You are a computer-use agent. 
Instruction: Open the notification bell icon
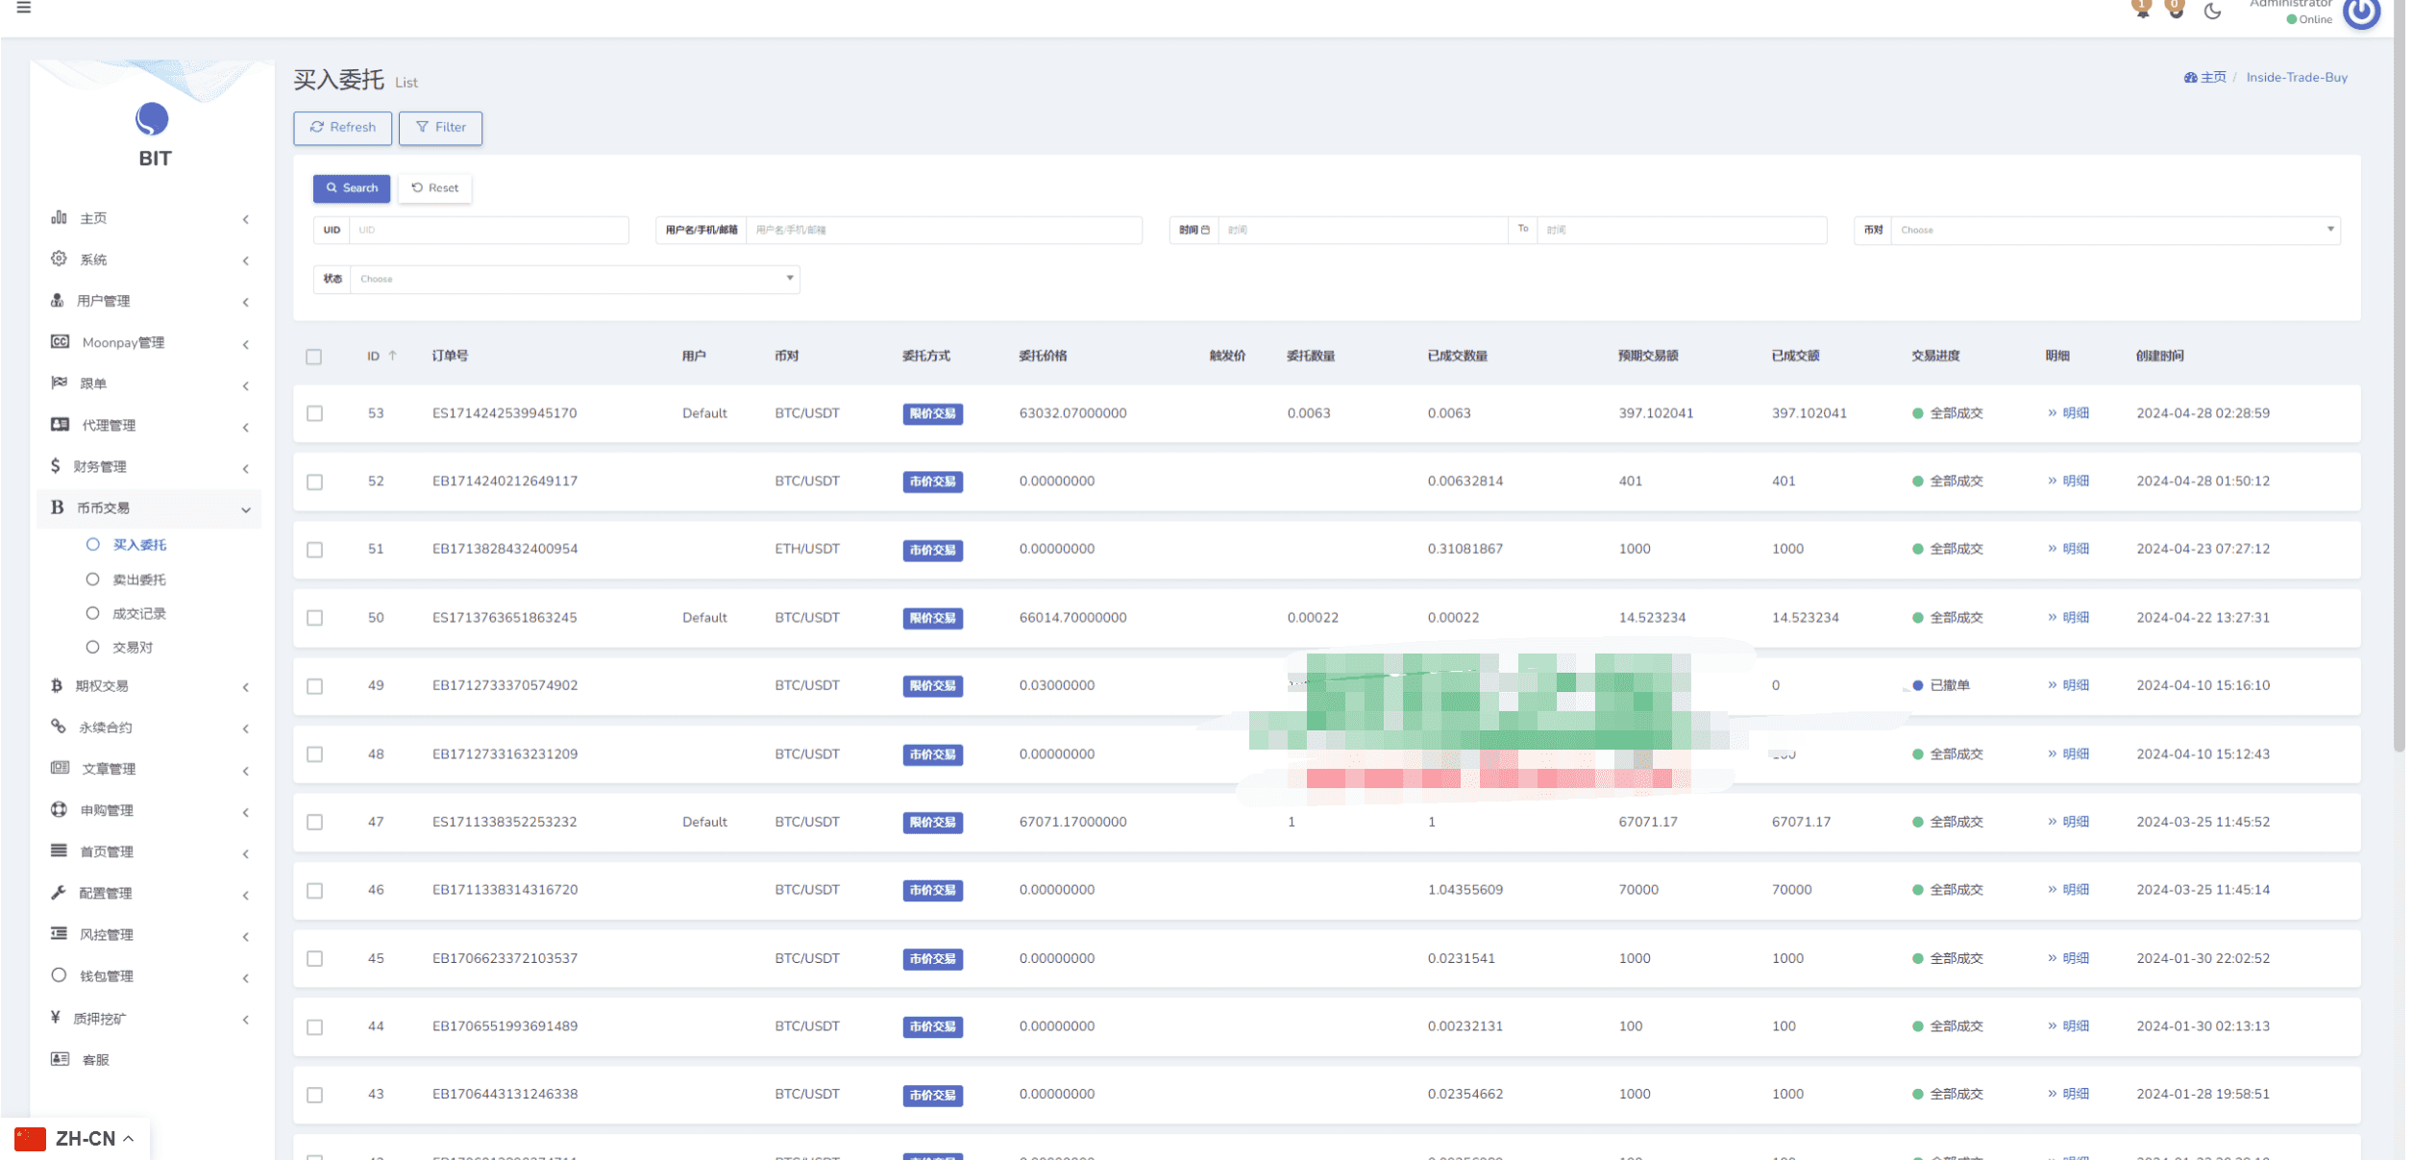(2142, 10)
